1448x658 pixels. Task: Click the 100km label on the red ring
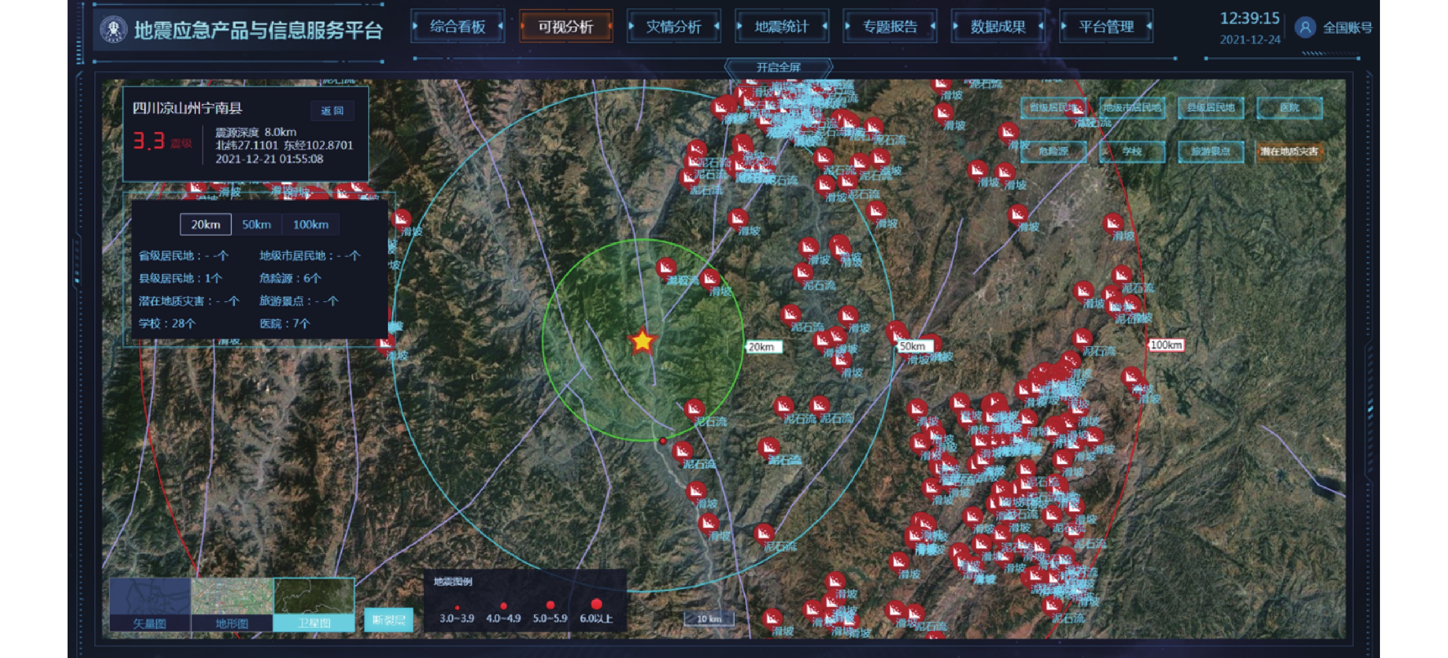coord(1166,345)
